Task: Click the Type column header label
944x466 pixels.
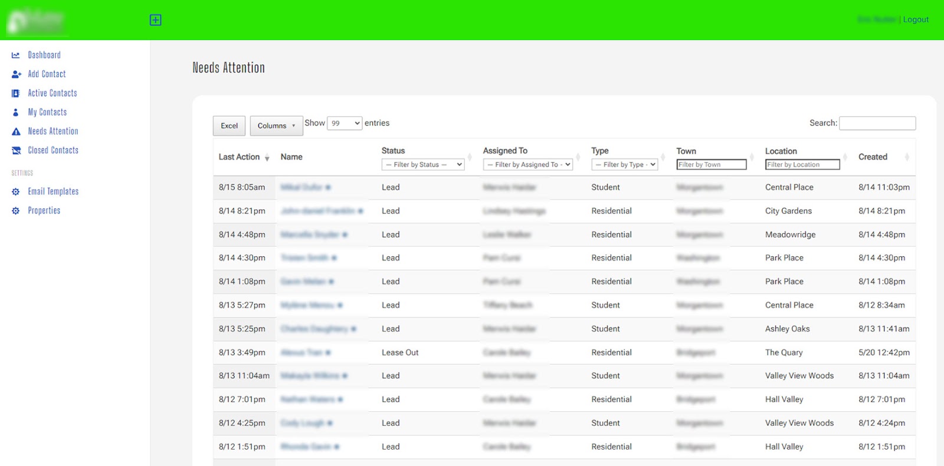Action: (x=600, y=151)
